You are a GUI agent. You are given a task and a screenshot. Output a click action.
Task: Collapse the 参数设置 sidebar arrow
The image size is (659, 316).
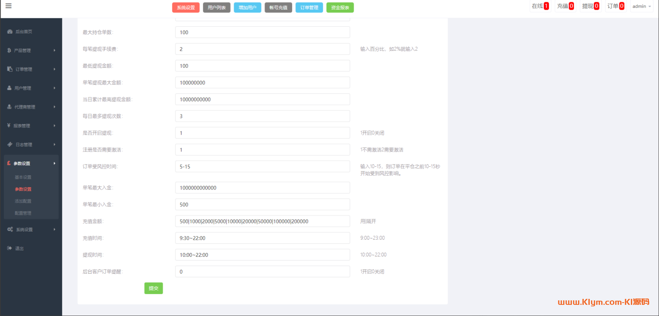point(54,163)
